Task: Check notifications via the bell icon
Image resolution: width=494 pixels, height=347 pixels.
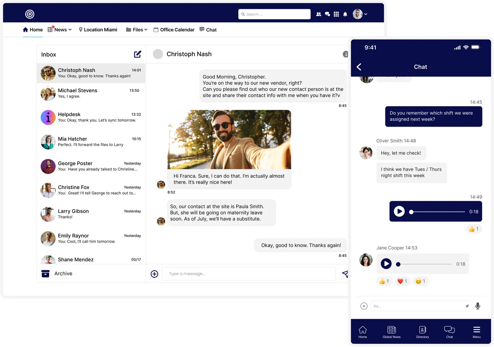Action: 345,14
